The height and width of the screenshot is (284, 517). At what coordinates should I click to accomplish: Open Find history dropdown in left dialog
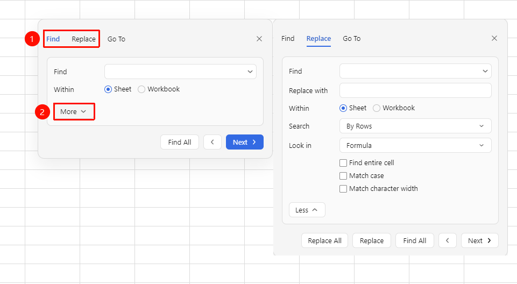point(250,72)
